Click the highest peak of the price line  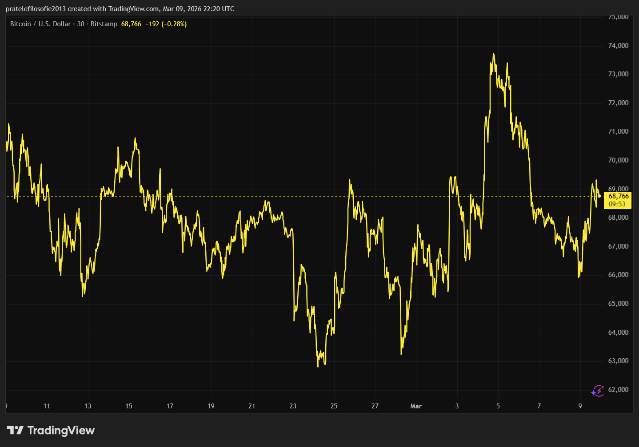493,54
